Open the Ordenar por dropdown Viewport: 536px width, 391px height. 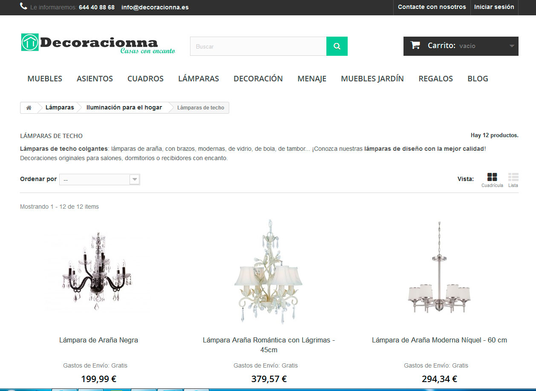point(100,180)
